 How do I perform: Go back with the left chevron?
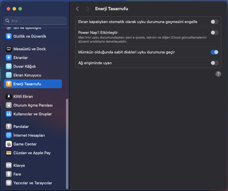pos(77,9)
